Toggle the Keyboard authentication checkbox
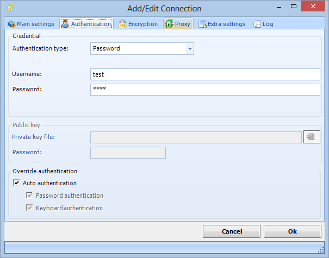329x258 pixels. [x=29, y=208]
